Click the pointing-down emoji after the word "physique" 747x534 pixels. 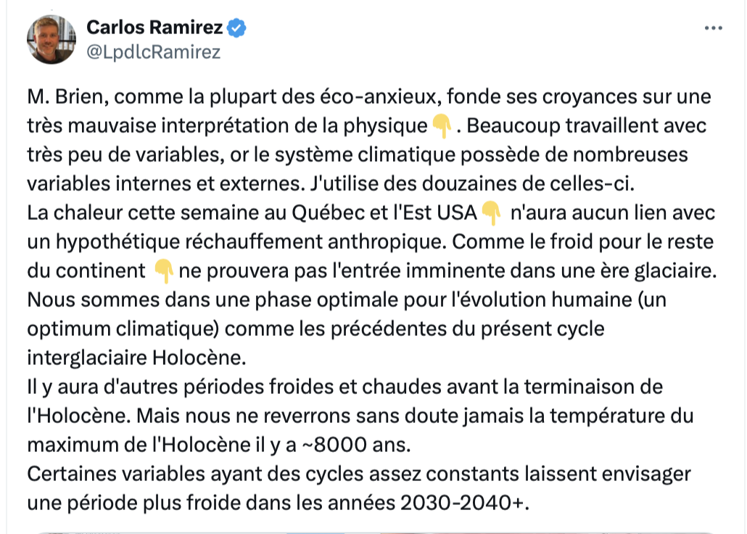[442, 126]
